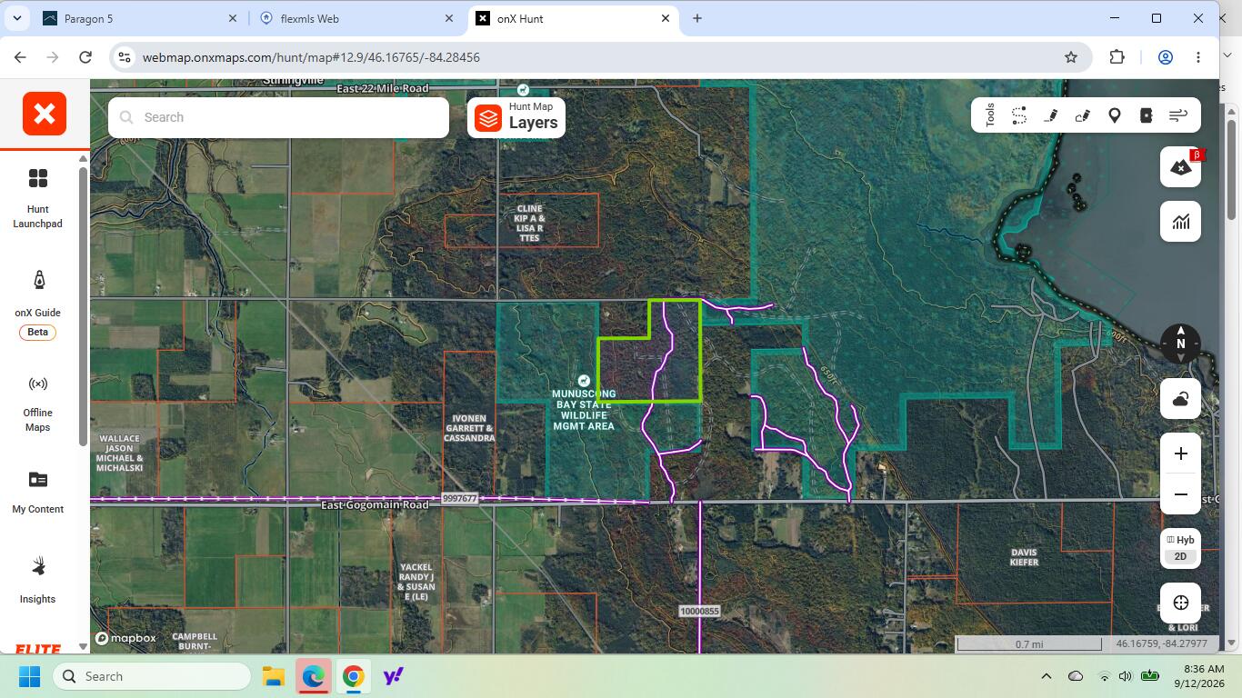The height and width of the screenshot is (698, 1242).
Task: Click the map coordinates readout
Action: pos(1161,643)
